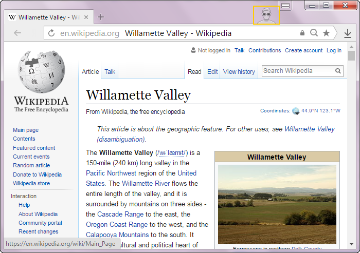Click the Log in link
Screen dimensions: 360x253
334,50
